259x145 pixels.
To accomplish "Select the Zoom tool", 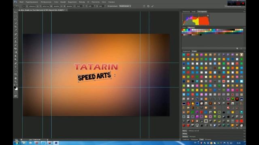I will 15,82.
